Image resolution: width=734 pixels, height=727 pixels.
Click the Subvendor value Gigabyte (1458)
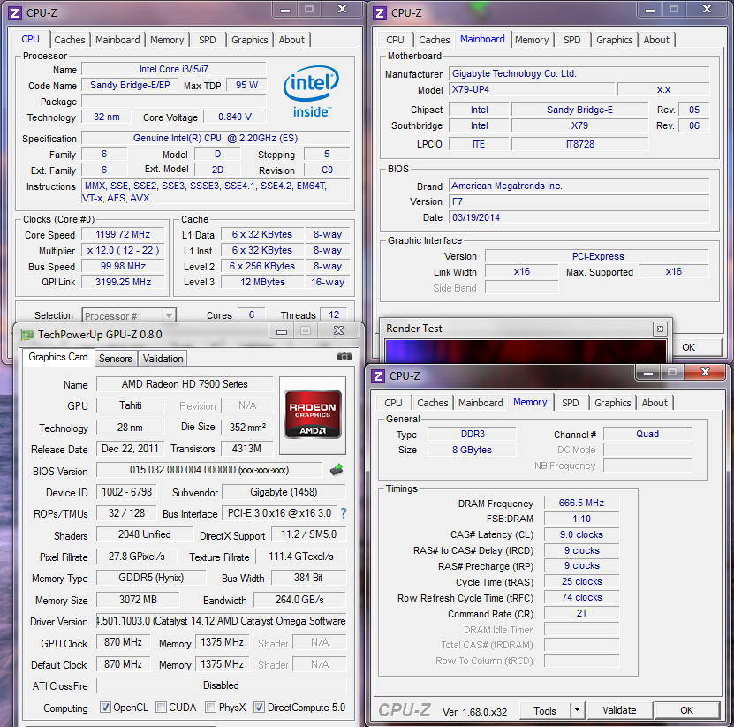[284, 492]
